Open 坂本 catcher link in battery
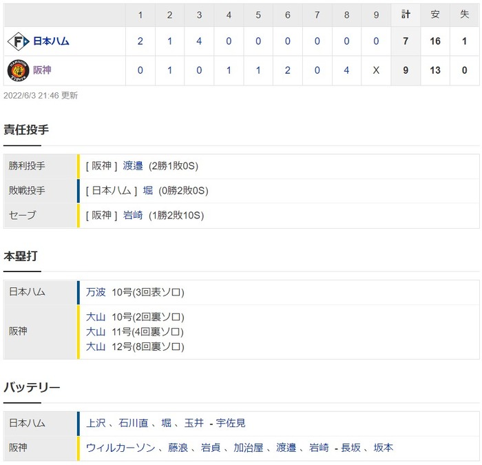This screenshot has width=482, height=465. (x=384, y=448)
